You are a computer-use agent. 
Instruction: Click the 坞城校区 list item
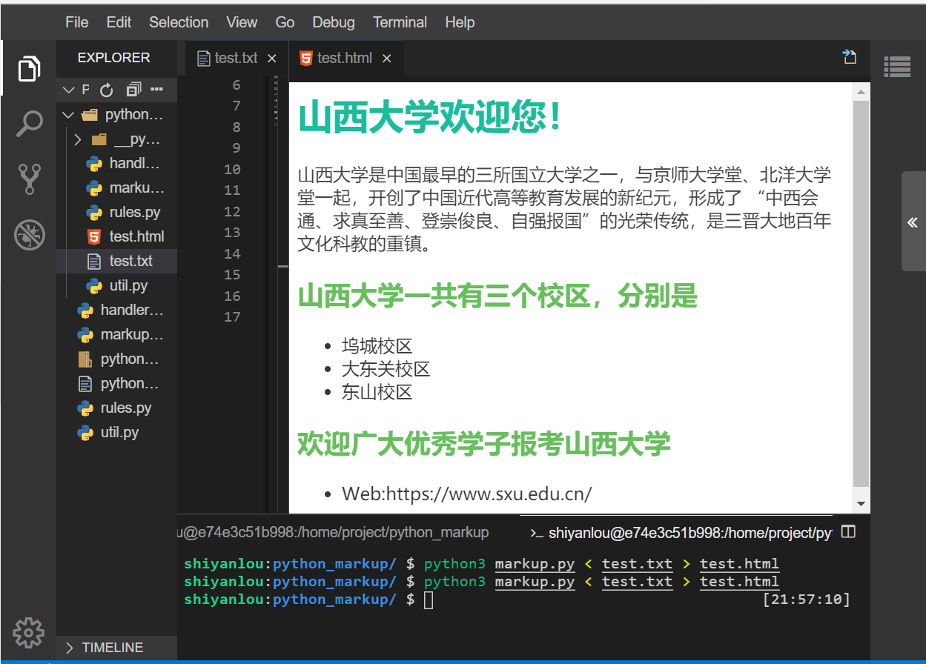[377, 346]
